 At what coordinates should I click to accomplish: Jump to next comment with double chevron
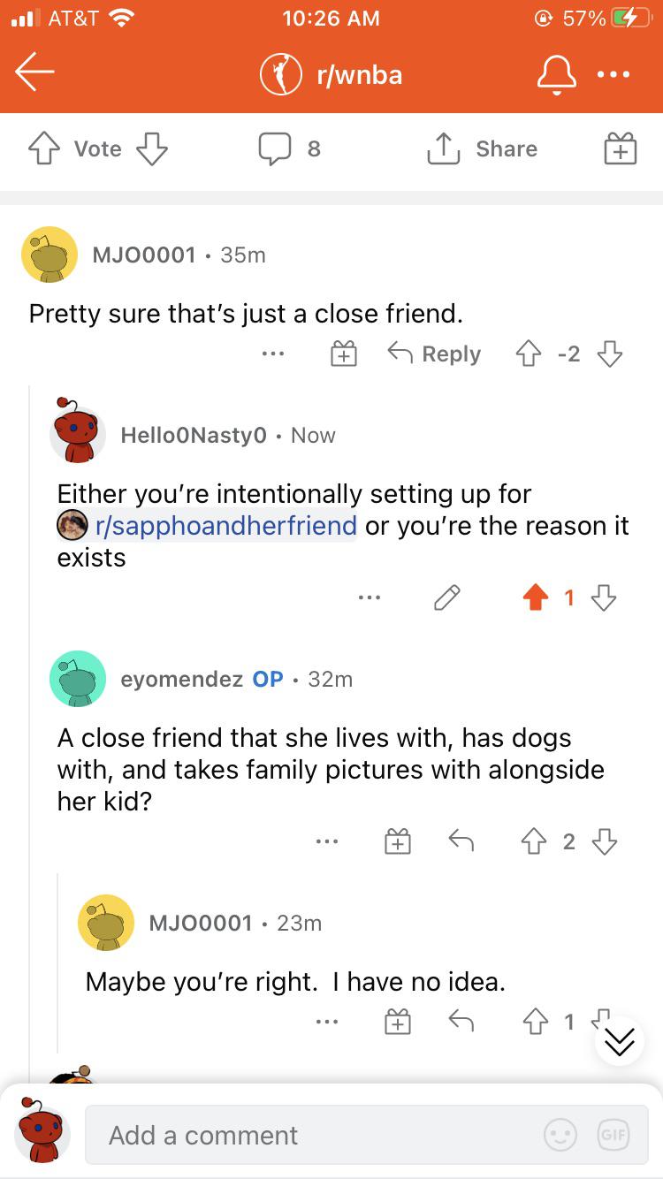pyautogui.click(x=619, y=1041)
